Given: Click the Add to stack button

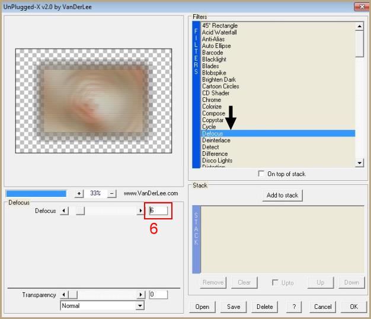Looking at the screenshot, I should (x=283, y=195).
